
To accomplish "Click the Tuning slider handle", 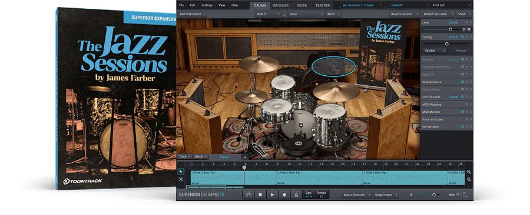I will [x=447, y=44].
